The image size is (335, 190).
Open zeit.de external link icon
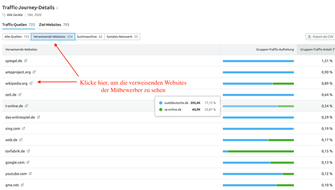pos(20,94)
